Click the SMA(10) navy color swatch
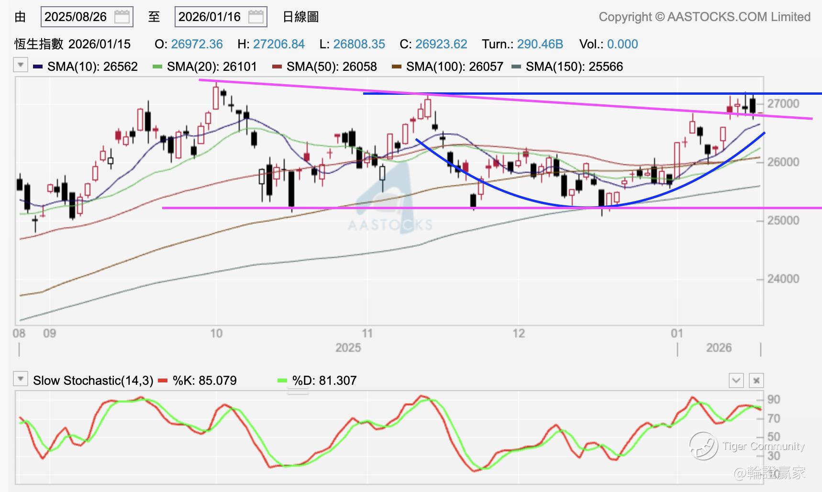This screenshot has width=822, height=492. pos(38,67)
